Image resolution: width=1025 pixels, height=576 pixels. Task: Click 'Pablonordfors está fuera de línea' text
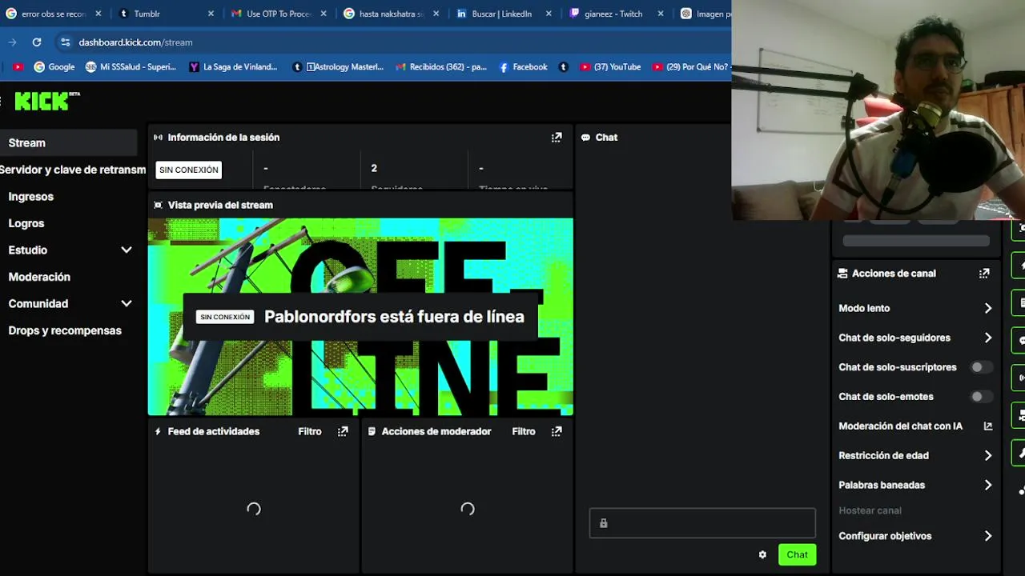394,317
